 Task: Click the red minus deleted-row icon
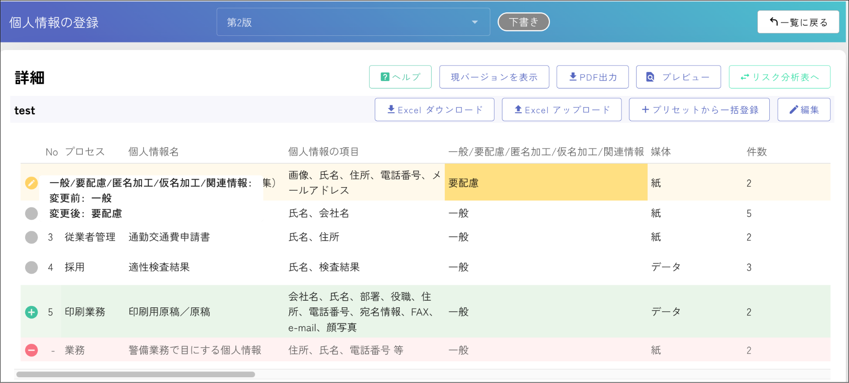point(31,350)
